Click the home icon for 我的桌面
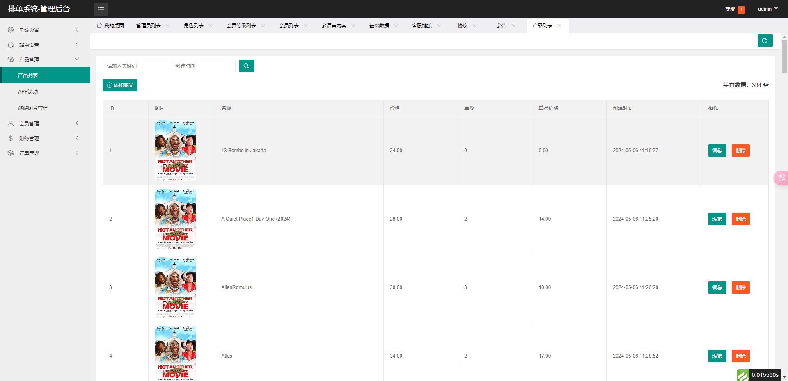This screenshot has width=788, height=381. click(x=99, y=25)
